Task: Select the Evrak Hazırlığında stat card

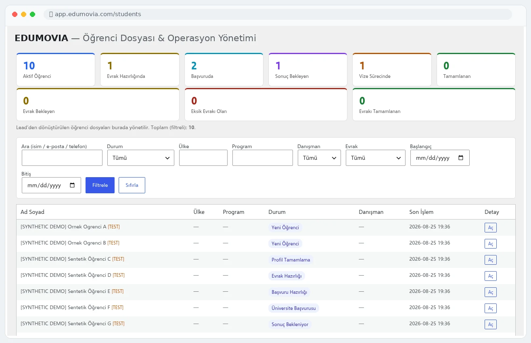Action: point(140,69)
